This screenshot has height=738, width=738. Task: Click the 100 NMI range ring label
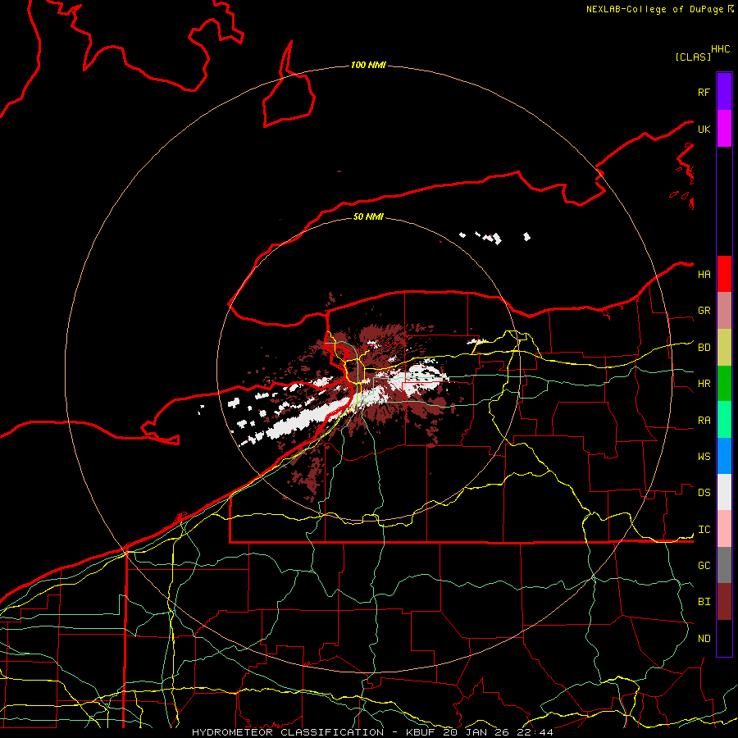pos(368,65)
